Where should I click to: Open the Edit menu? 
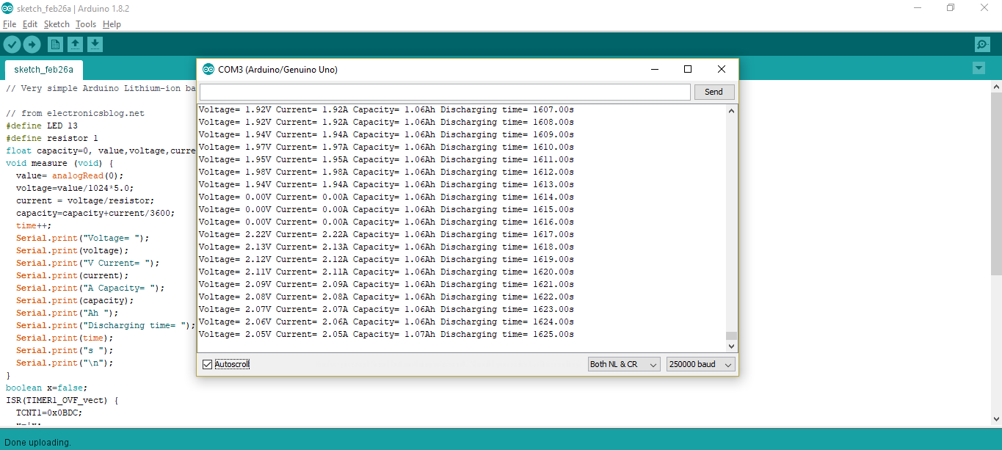pos(30,24)
